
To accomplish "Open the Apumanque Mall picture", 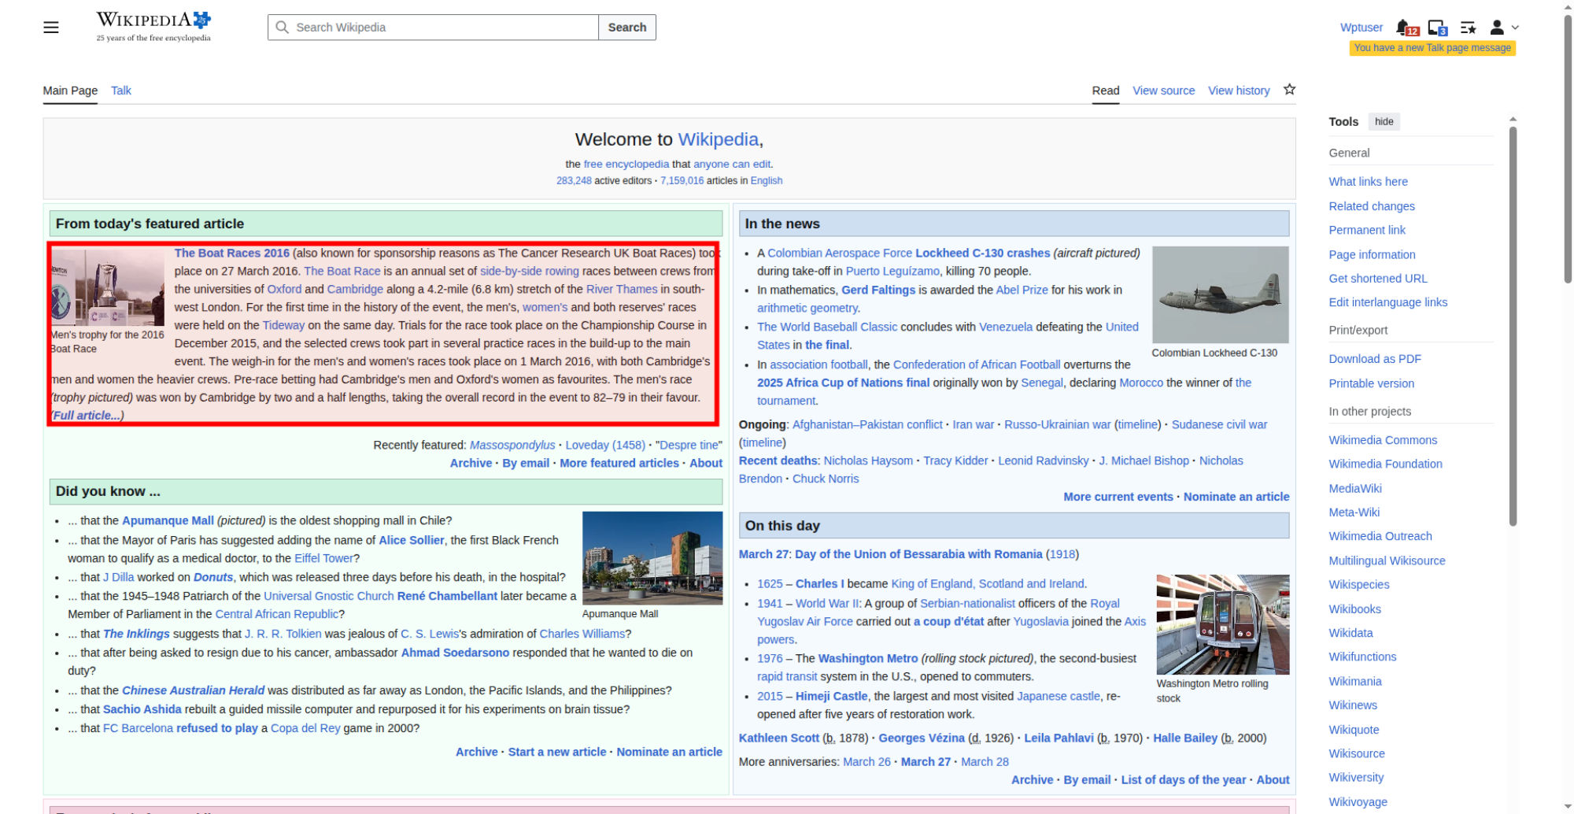I will pyautogui.click(x=652, y=558).
